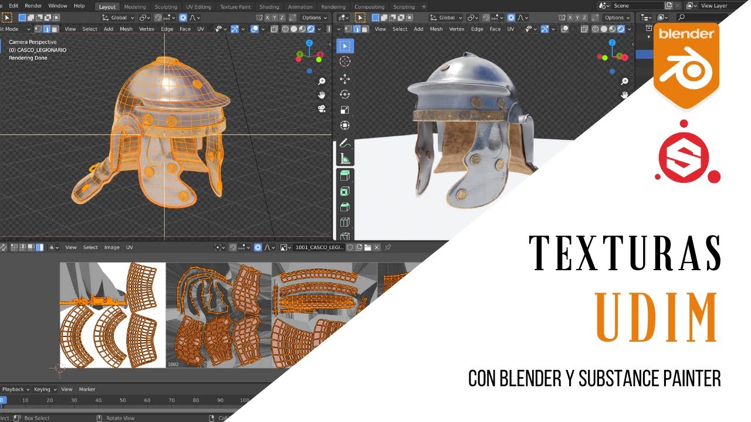Click pan hand icon in left viewport
Image resolution: width=751 pixels, height=422 pixels.
322,95
